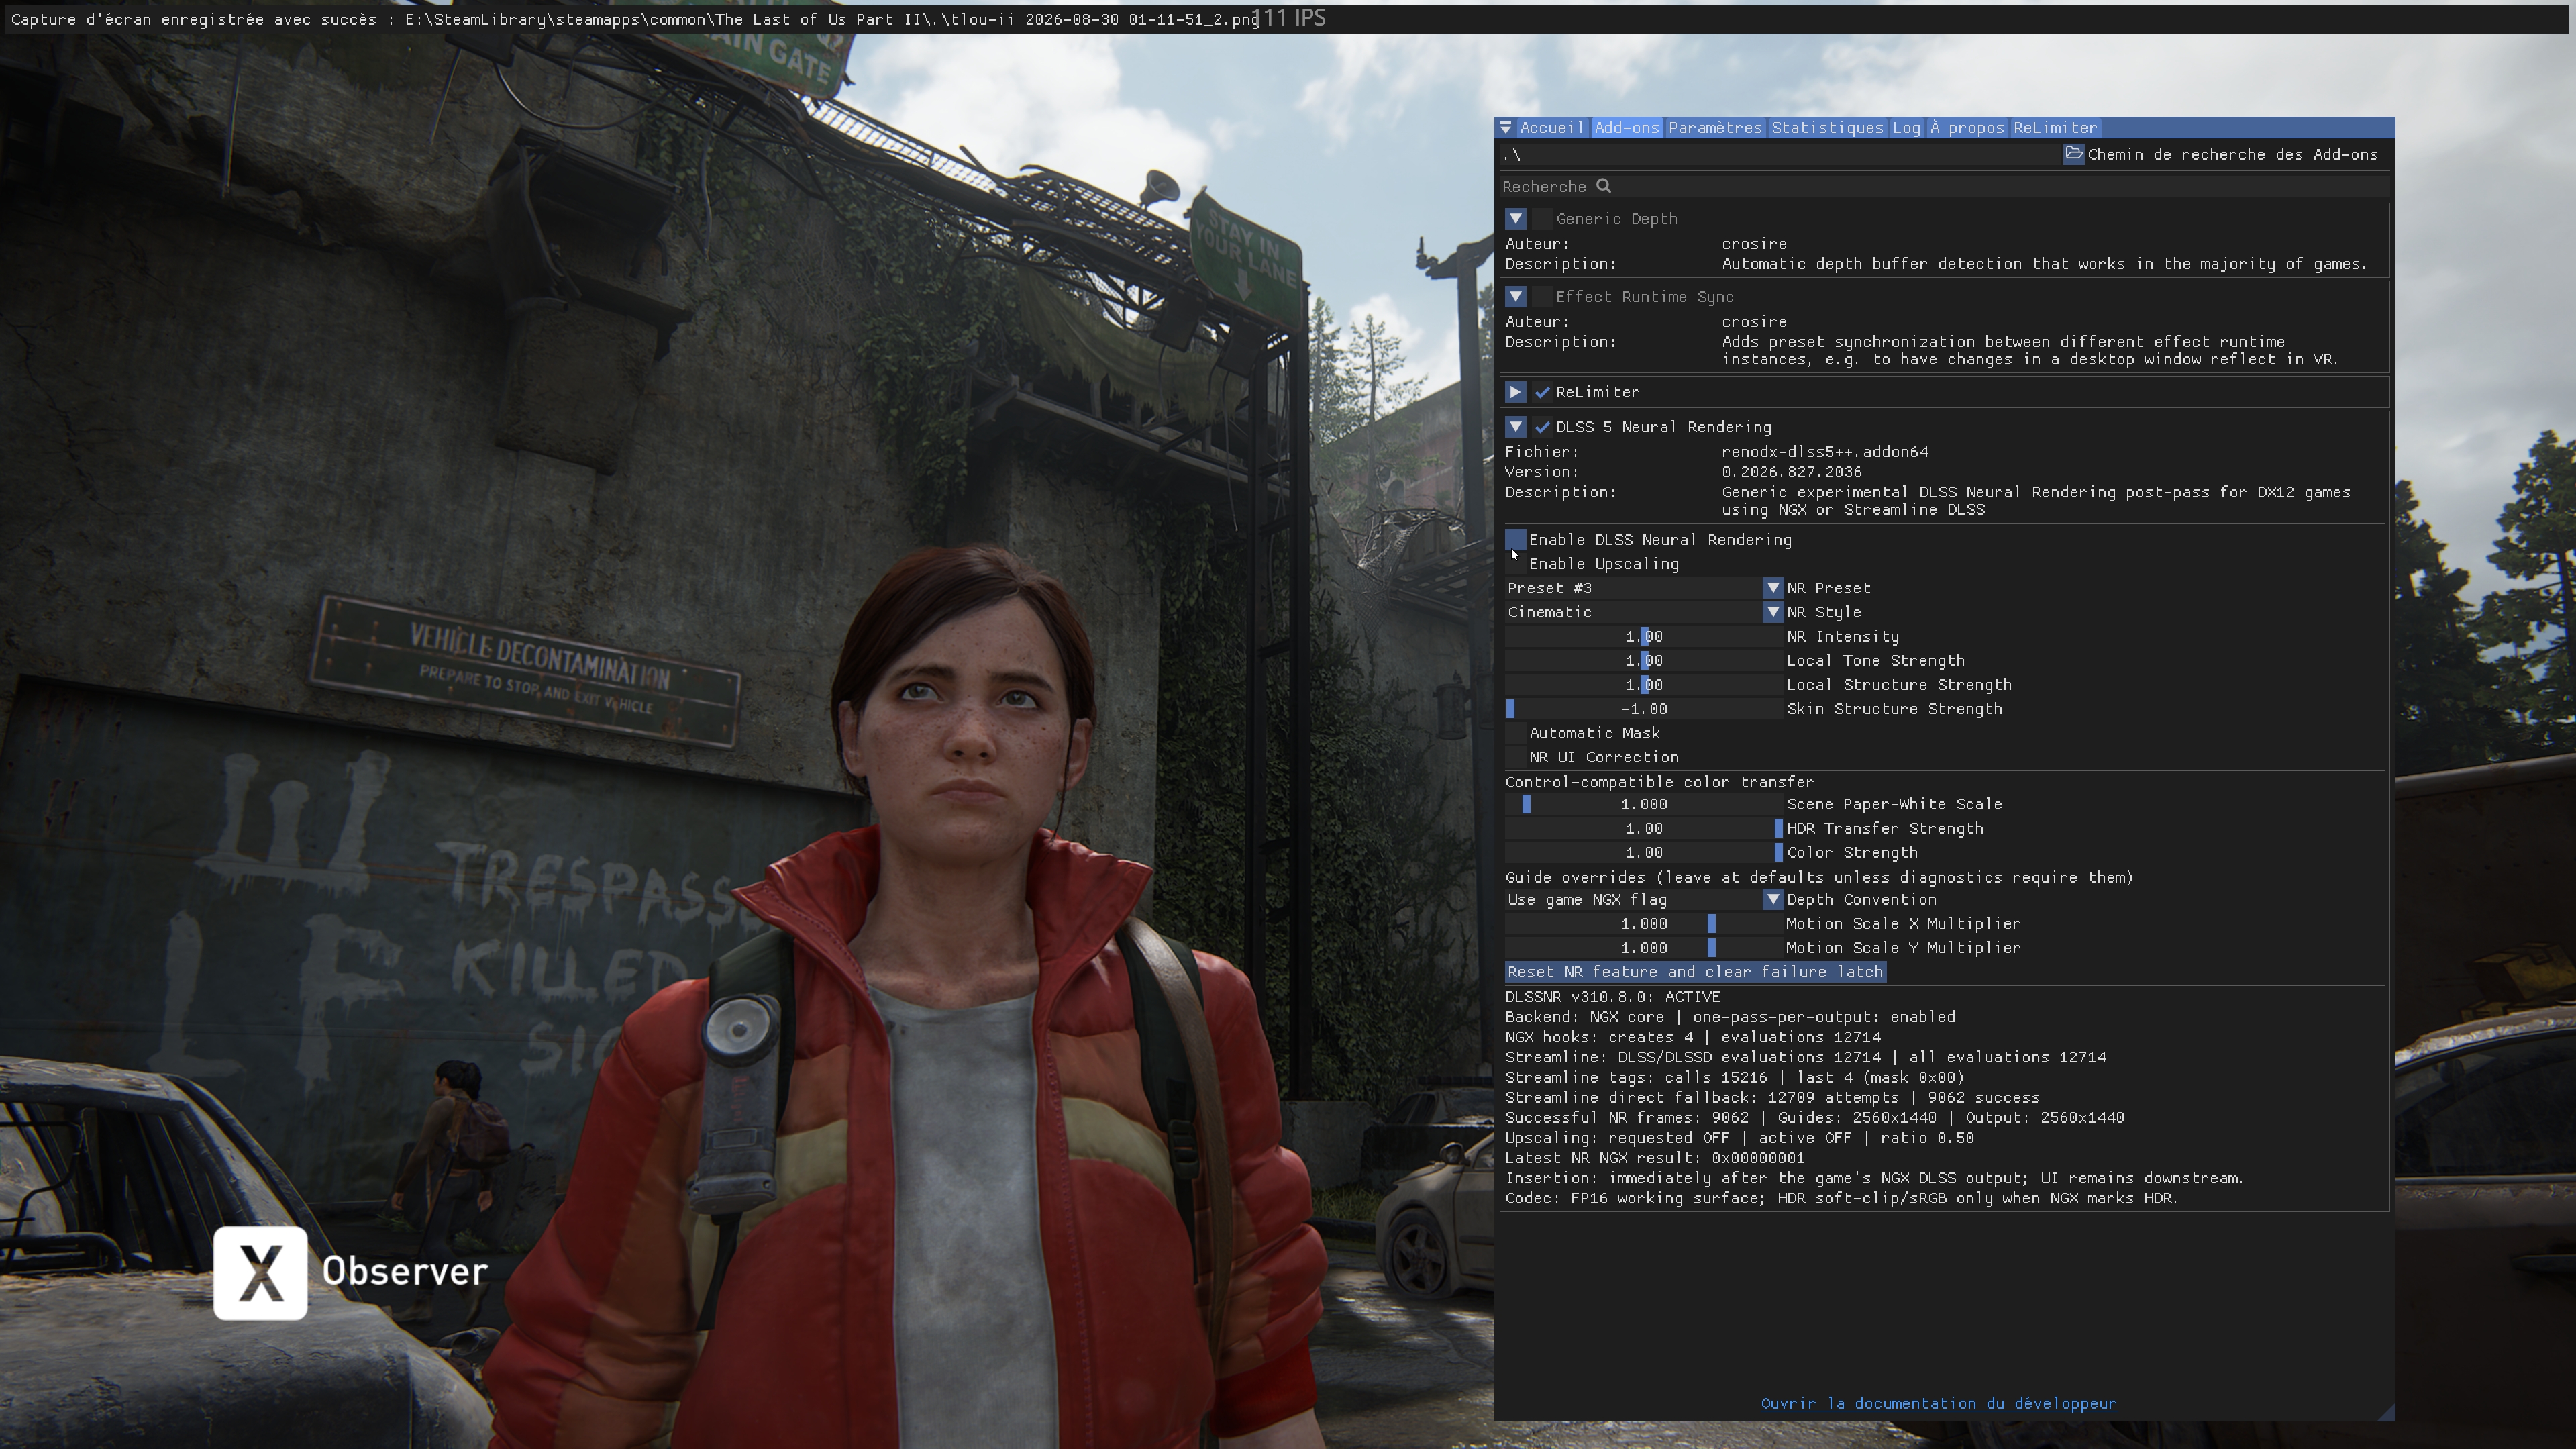
Task: Collapse the Effect Runtime Sync section
Action: tap(1516, 297)
